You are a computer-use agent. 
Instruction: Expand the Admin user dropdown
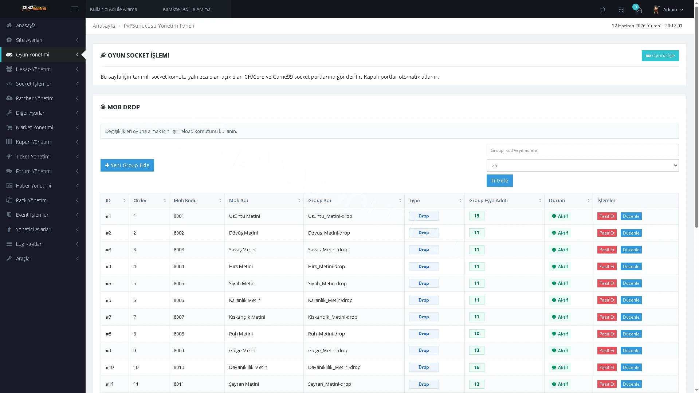pyautogui.click(x=668, y=9)
